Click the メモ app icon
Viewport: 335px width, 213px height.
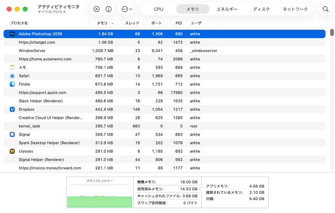pos(12,67)
